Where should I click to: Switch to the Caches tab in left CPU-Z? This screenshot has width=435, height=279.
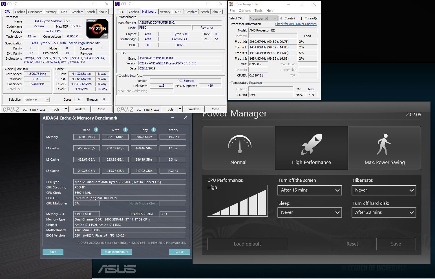20,12
